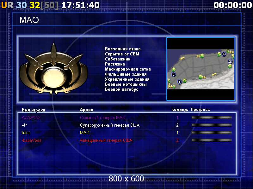This screenshot has width=253, height=189.
Task: Select player name talas
Action: 26,133
